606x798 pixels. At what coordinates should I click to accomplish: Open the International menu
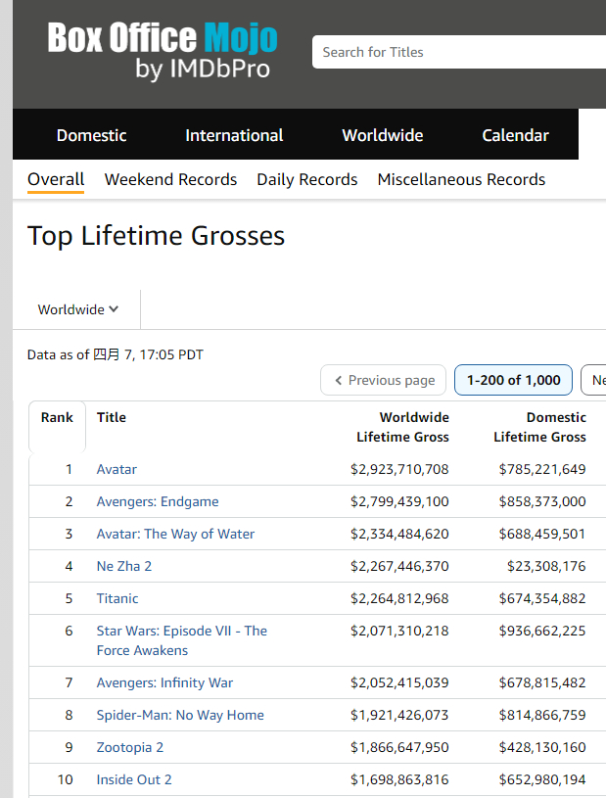pos(234,135)
